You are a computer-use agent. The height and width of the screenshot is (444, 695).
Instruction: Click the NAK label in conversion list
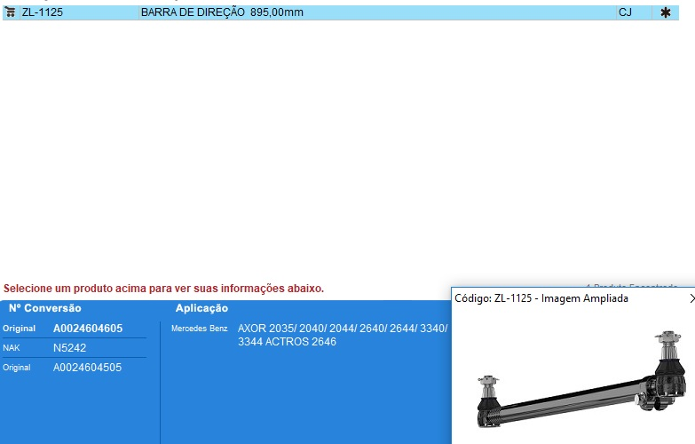pyautogui.click(x=12, y=348)
